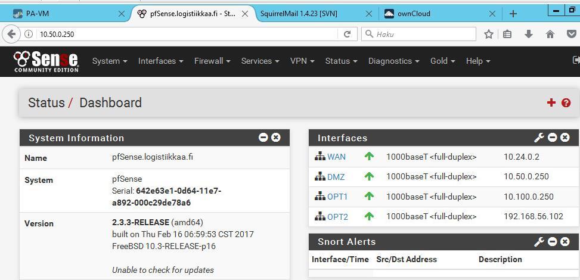Close the SquirrelMail browser tab

coord(369,14)
